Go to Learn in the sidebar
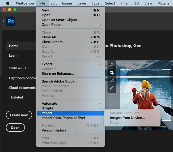The height and width of the screenshot is (152, 173). 13,55
